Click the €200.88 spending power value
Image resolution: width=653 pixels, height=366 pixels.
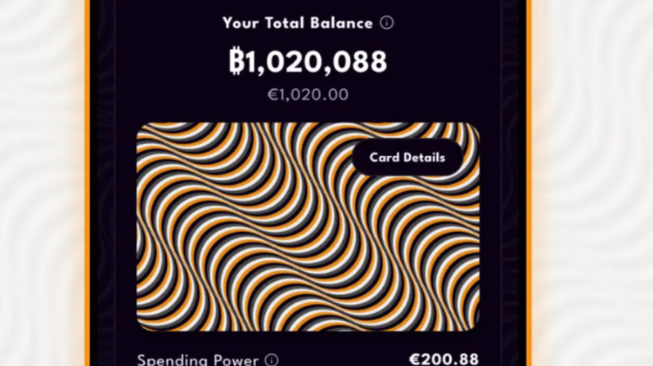coord(444,360)
